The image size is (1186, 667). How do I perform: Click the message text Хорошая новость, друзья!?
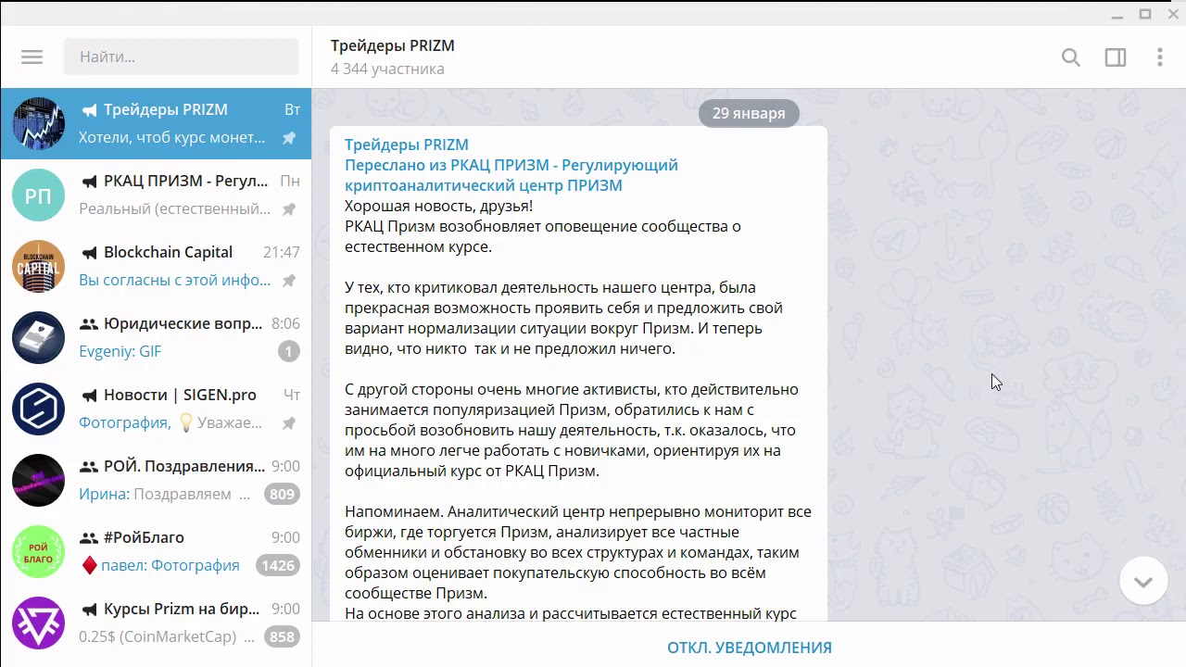(439, 206)
